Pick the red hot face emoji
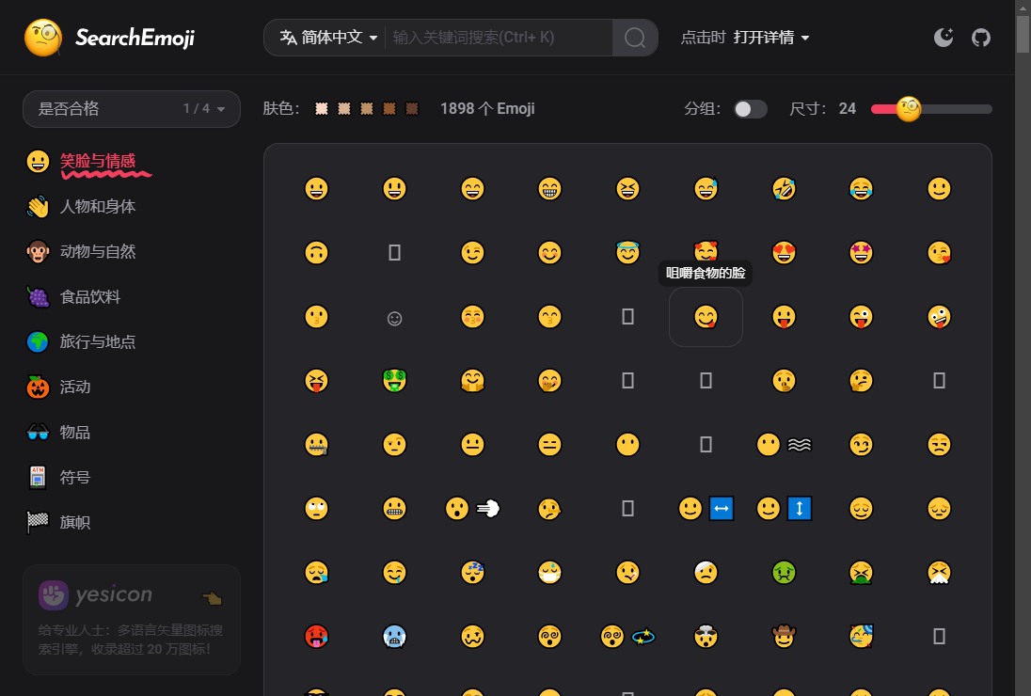This screenshot has width=1031, height=696. pos(316,636)
